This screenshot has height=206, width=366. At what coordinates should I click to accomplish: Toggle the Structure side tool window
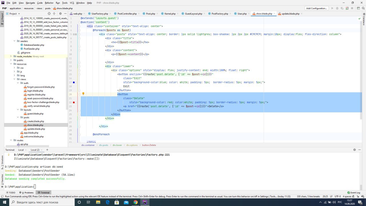click(x=2, y=162)
